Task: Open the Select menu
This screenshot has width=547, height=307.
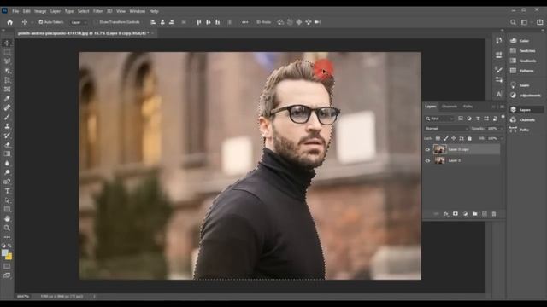Action: (84, 11)
